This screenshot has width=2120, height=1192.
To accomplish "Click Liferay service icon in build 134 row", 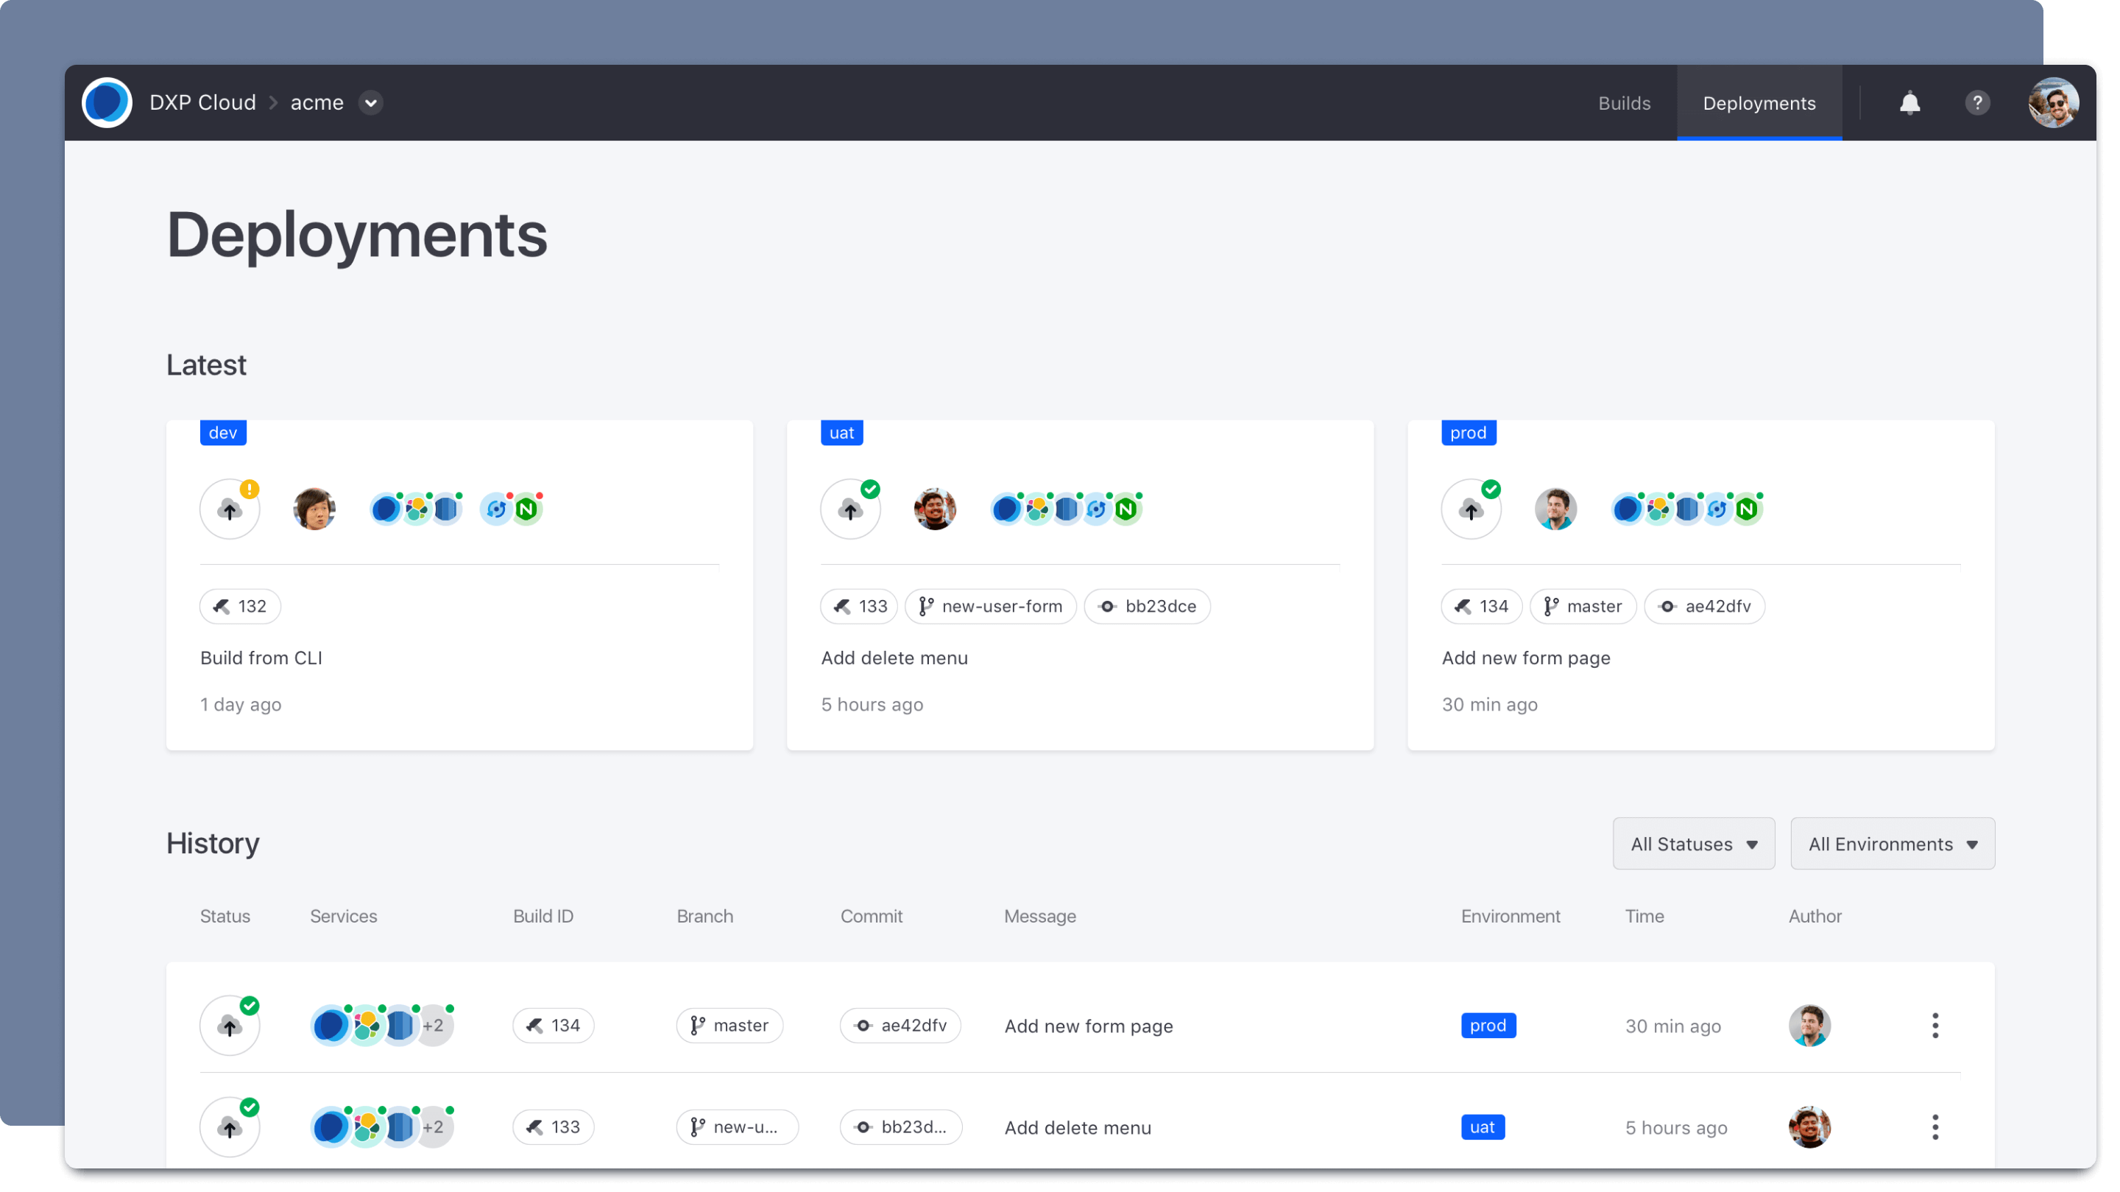I will pos(331,1026).
